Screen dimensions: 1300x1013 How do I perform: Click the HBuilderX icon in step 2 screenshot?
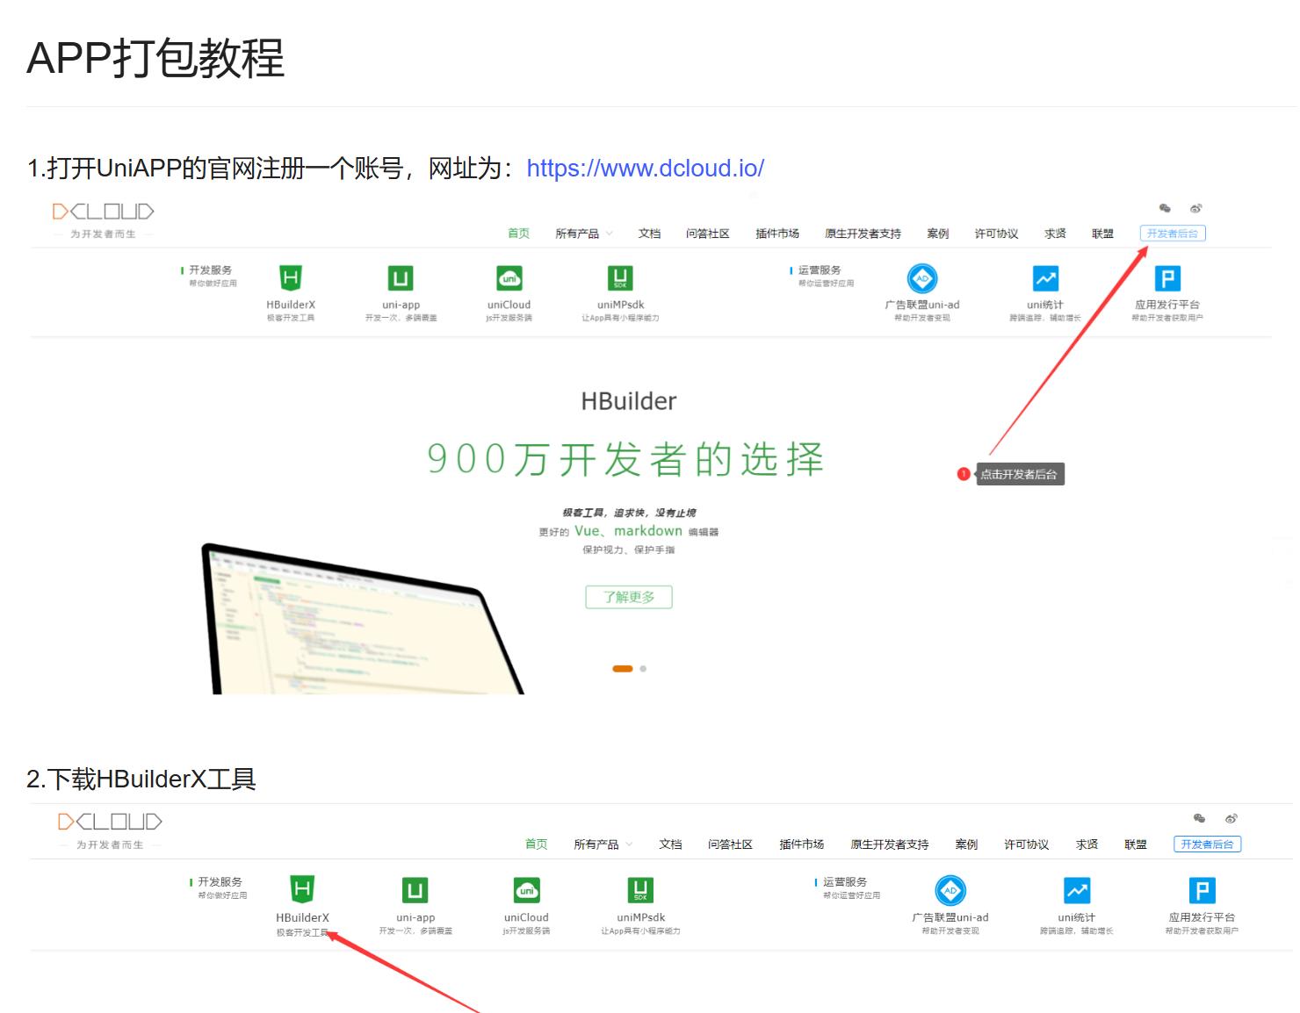point(302,890)
